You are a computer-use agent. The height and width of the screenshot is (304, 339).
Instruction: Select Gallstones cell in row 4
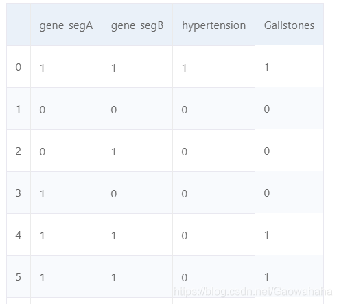289,235
